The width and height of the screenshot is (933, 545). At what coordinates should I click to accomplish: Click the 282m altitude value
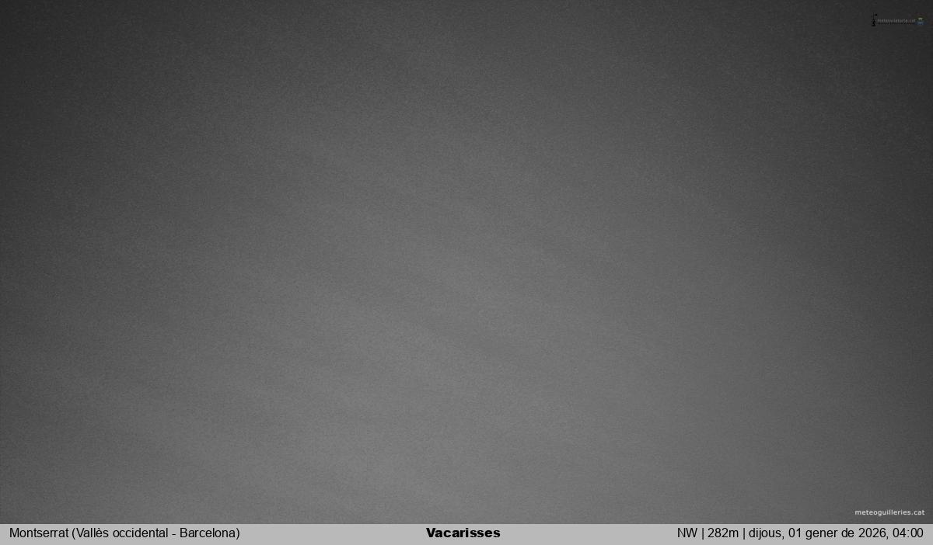pos(722,533)
